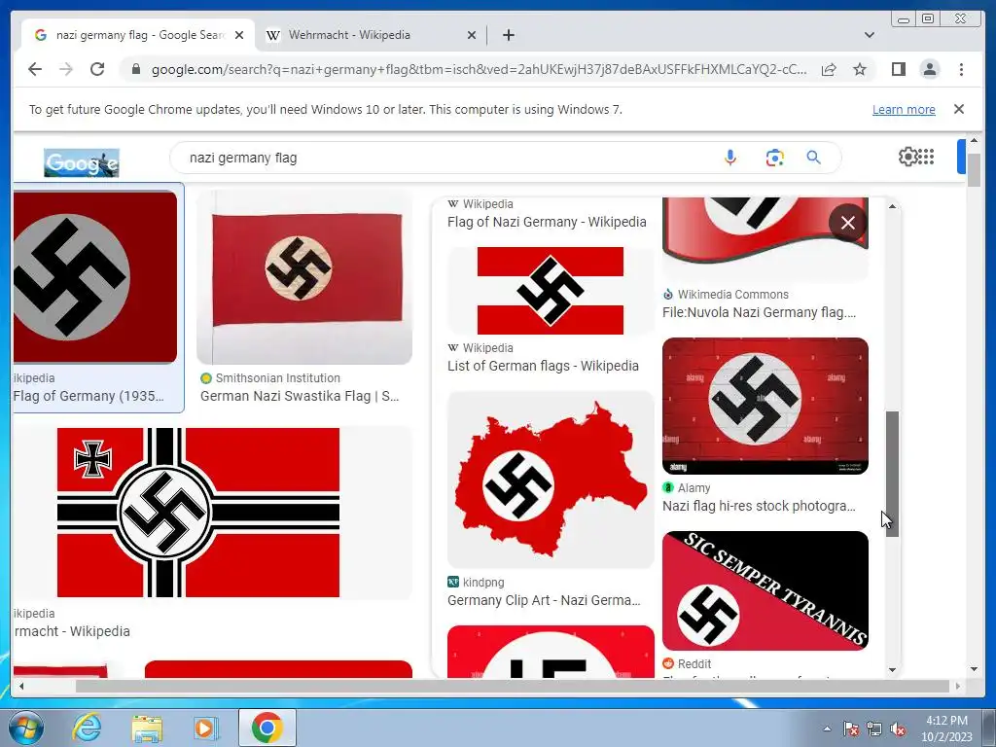Open Nazi flag hi-res stock photo link
The width and height of the screenshot is (996, 747).
(759, 506)
